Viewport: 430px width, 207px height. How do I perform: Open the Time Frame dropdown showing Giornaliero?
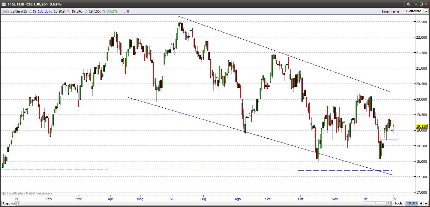tap(417, 11)
